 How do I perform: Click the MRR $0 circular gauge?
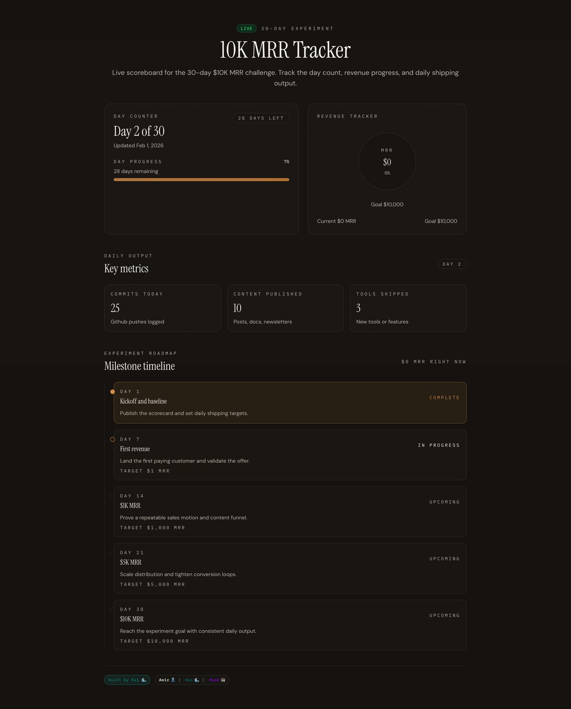[387, 162]
